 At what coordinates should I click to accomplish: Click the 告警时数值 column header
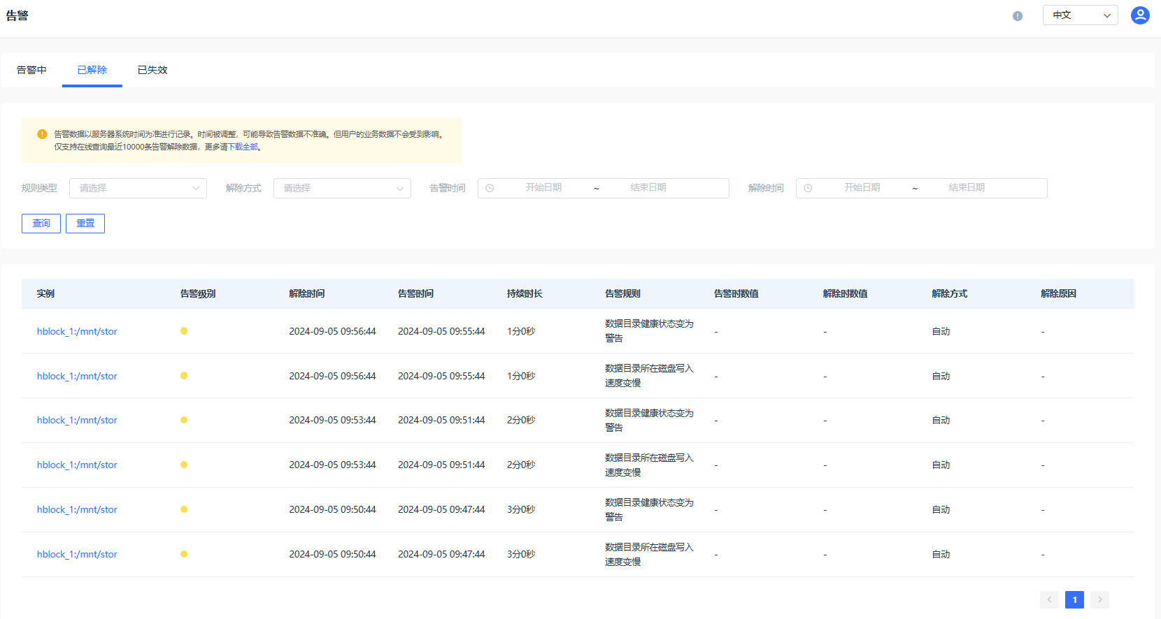click(x=736, y=294)
